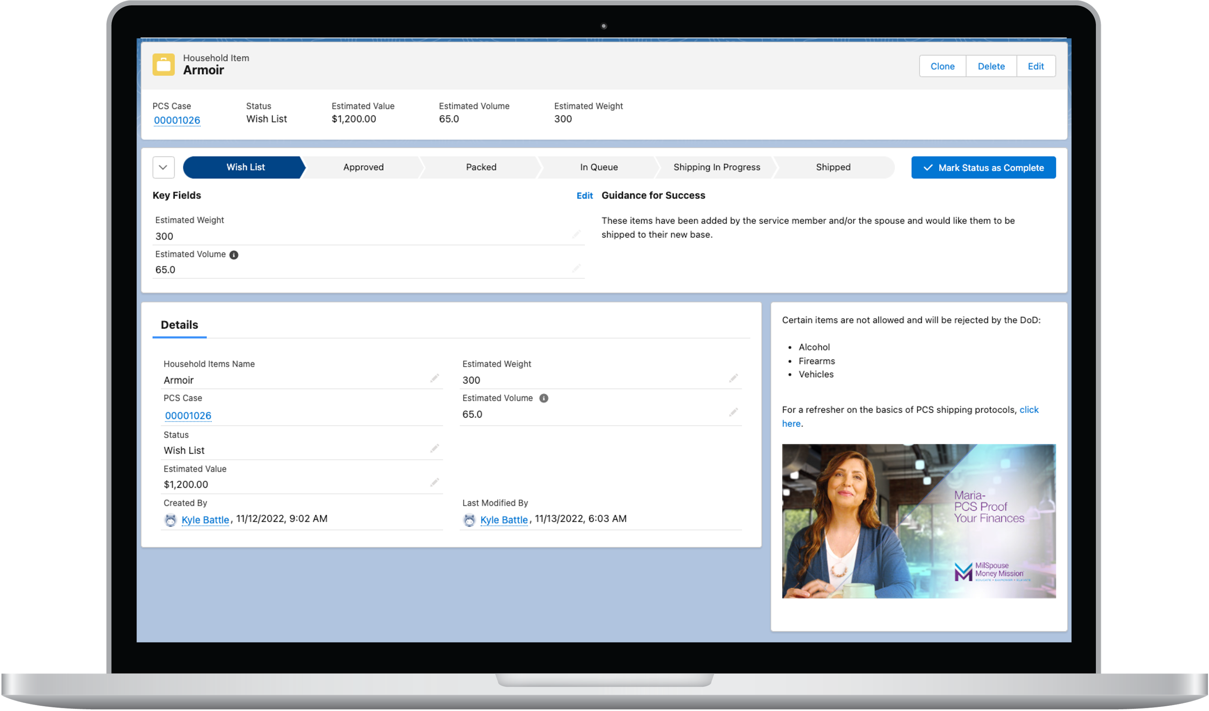Click the header Status Wish List value
The height and width of the screenshot is (711, 1209).
(x=266, y=119)
